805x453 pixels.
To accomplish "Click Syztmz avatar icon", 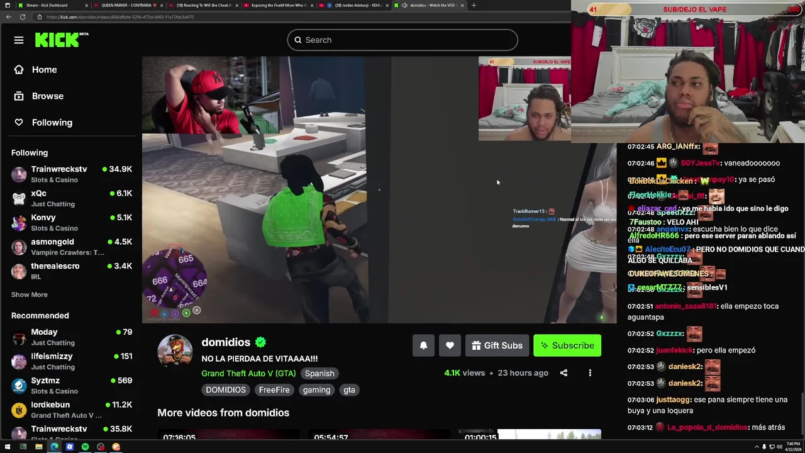I will pos(19,386).
